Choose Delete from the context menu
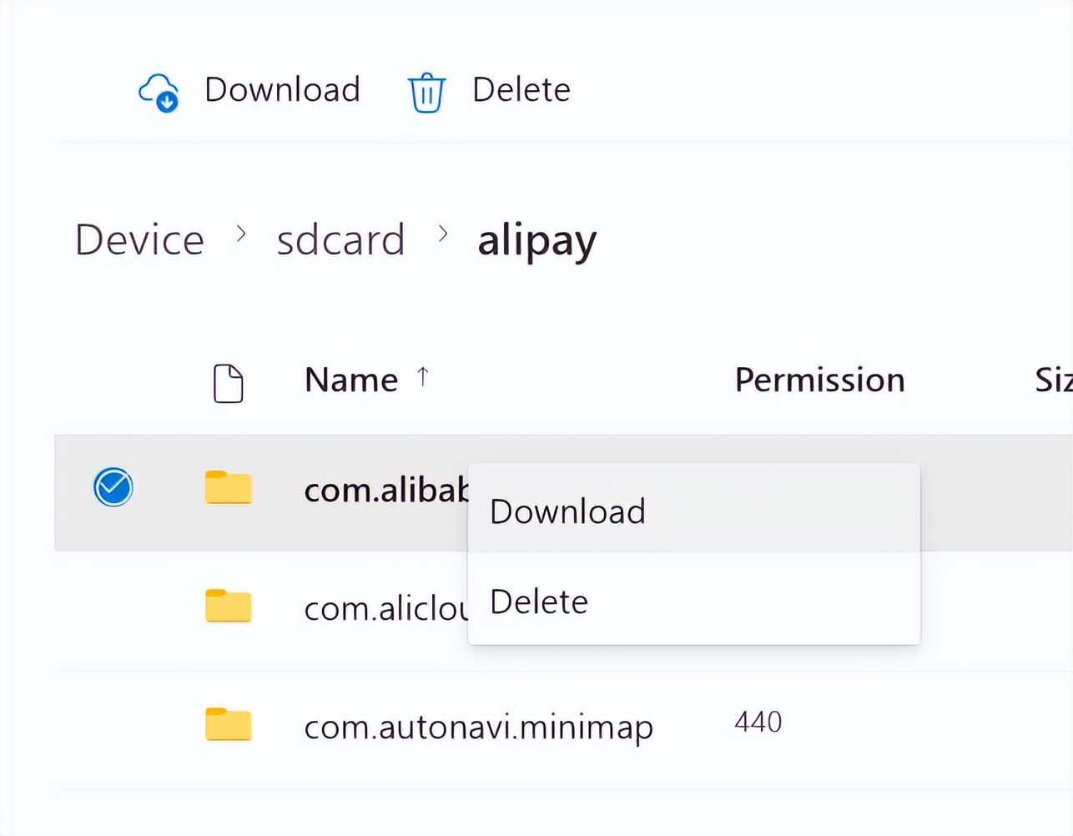This screenshot has width=1073, height=836. coord(539,602)
